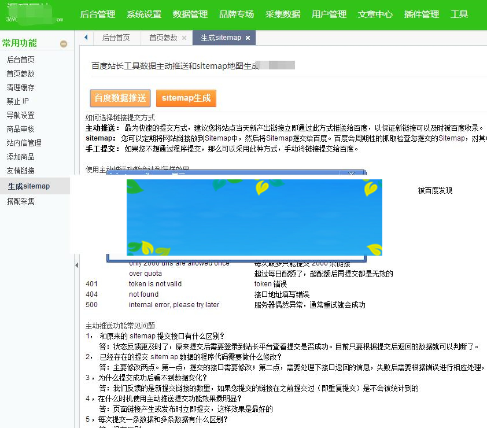This screenshot has height=428, width=487.
Task: Click the orange sitemap生成 button
Action: (186, 98)
